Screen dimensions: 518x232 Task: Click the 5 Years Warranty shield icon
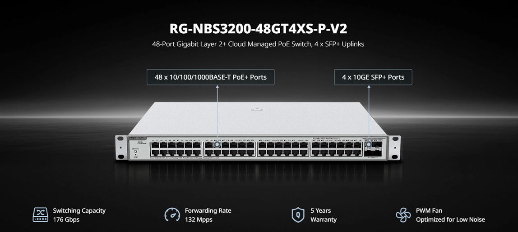click(298, 214)
